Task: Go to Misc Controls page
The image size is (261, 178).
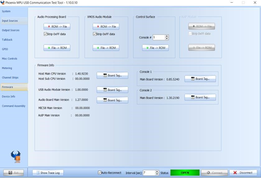Action: pyautogui.click(x=10, y=58)
